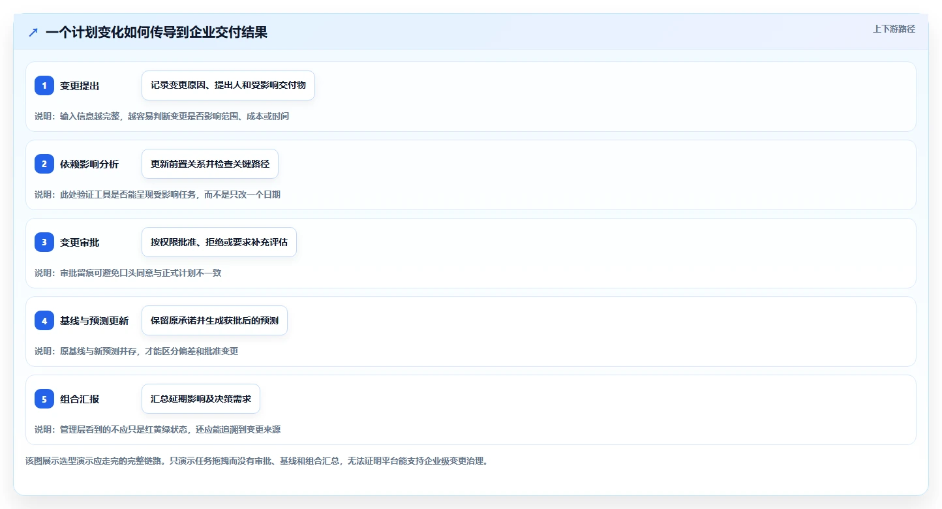942x509 pixels.
Task: Select step number badge 2
Action: (44, 164)
